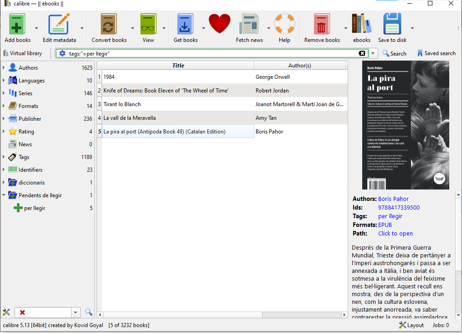
Task: Sort books by Title column header
Action: 178,66
